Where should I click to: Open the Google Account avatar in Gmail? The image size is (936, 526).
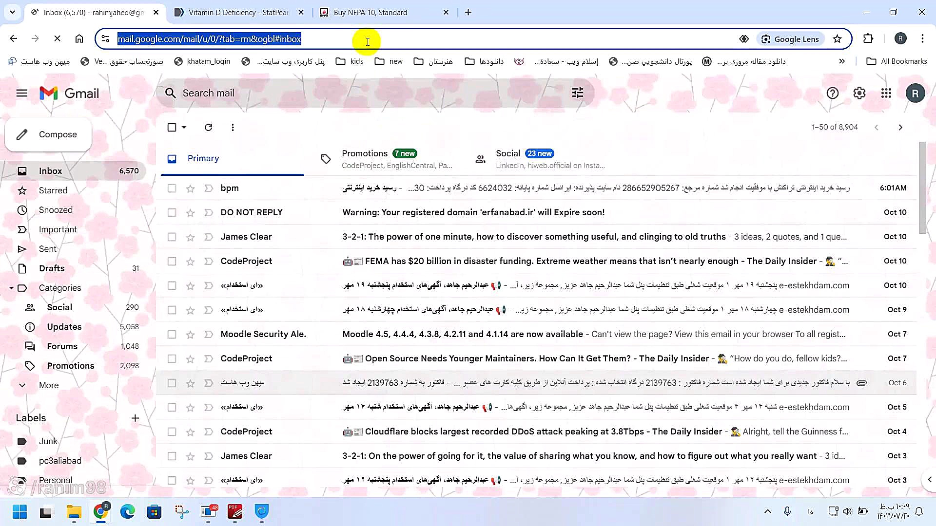915,93
